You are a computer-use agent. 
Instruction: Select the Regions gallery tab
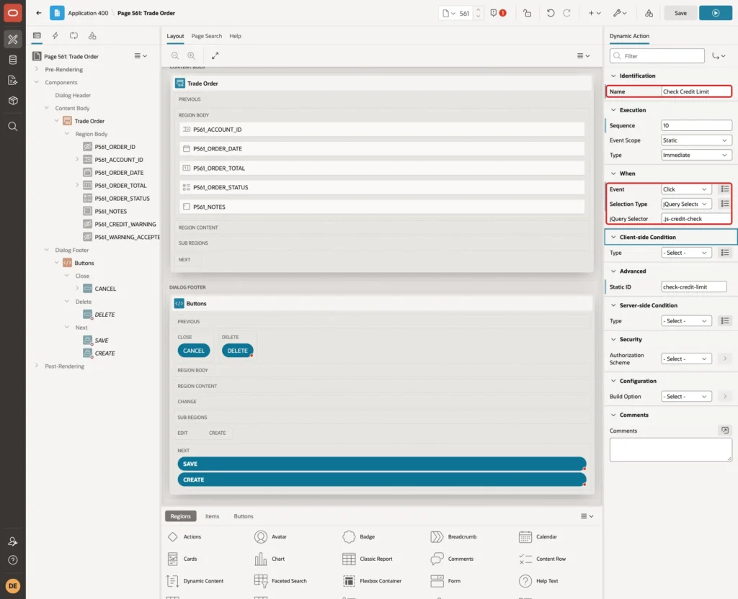coord(181,516)
